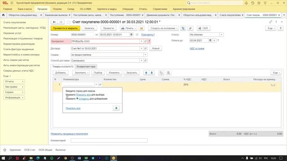
Task: Click the Номер field 0000-000001
Action: pos(82,34)
